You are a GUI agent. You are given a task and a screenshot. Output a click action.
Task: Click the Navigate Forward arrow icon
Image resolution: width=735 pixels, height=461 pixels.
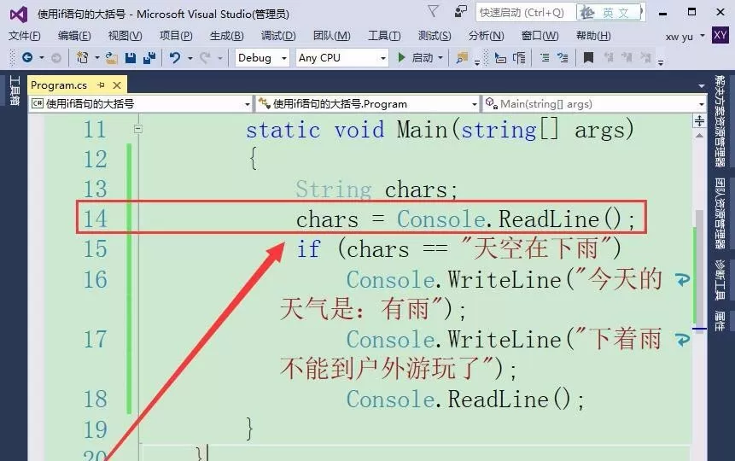pos(56,58)
